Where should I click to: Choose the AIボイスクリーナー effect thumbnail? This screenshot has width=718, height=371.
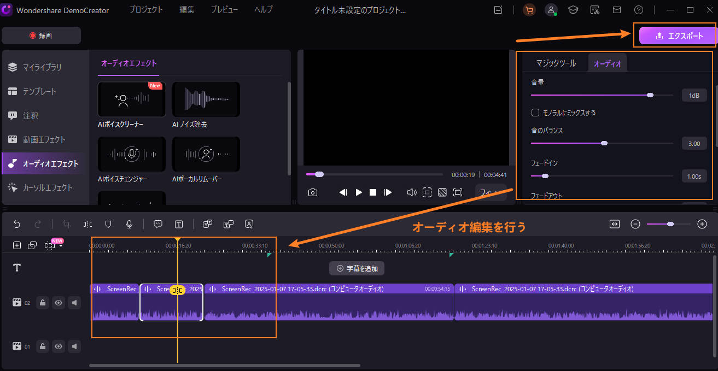tap(132, 99)
